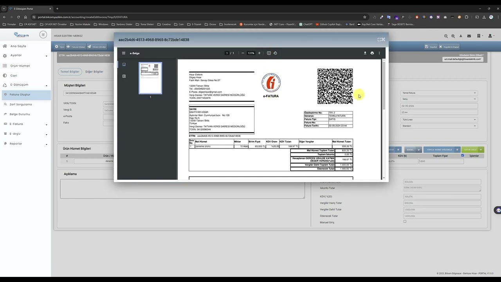Click the Satır Ekle button
501x282 pixels.
click(x=473, y=150)
